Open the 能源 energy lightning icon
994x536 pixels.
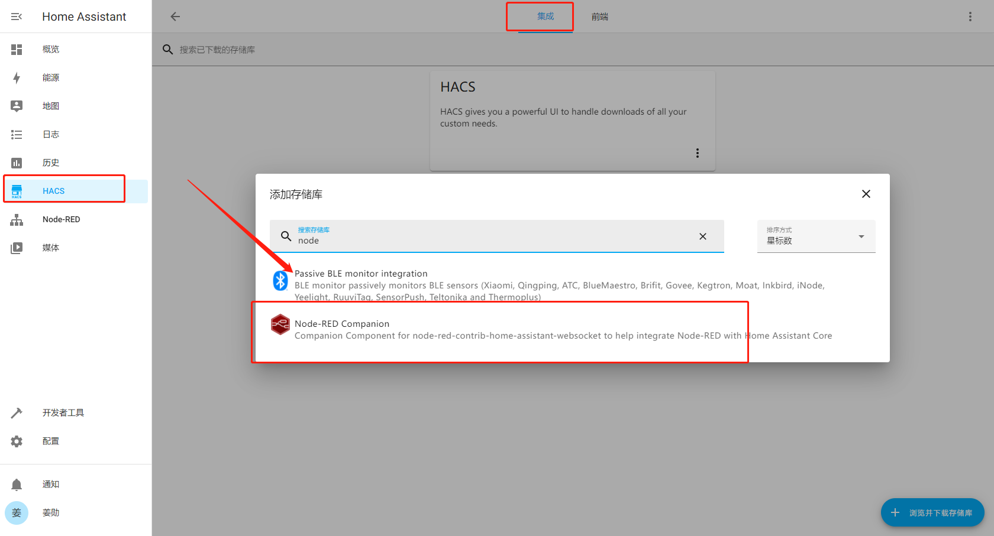[17, 78]
